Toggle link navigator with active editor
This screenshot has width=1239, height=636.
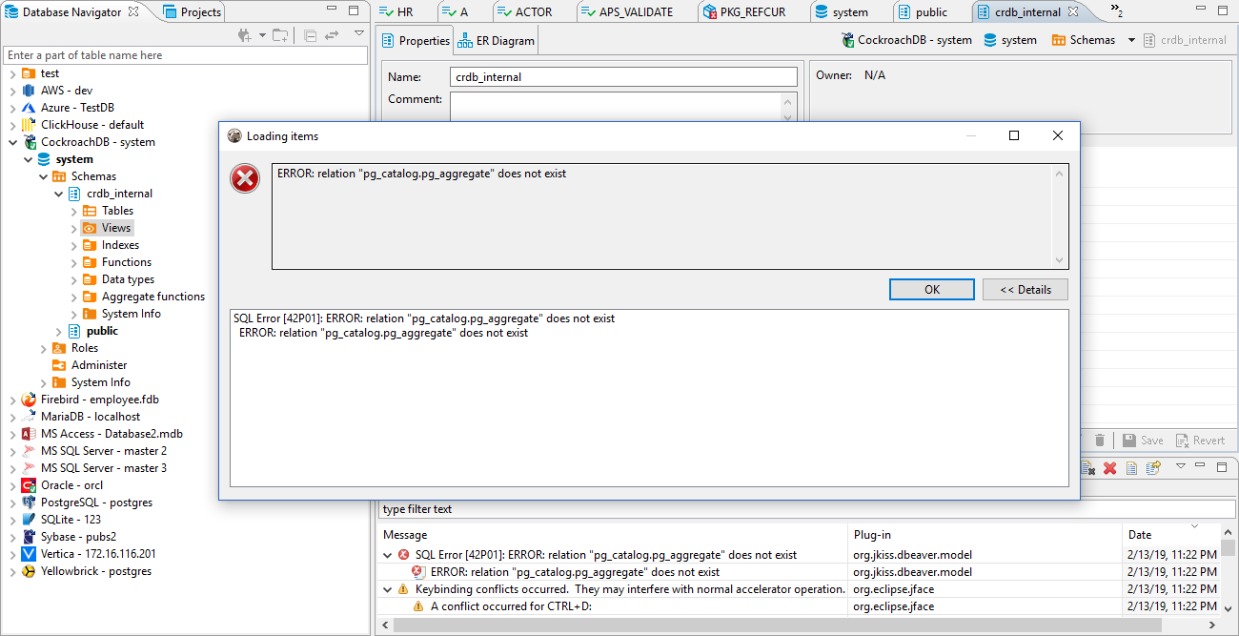(x=332, y=34)
